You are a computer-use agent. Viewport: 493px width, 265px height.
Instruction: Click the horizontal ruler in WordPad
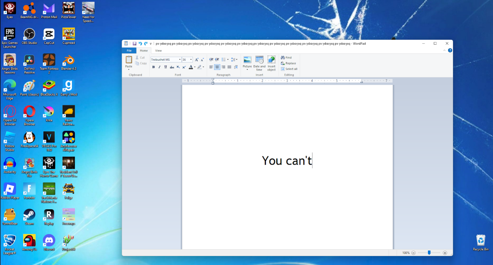(x=287, y=81)
